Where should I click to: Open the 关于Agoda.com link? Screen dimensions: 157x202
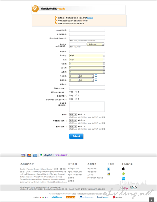[73, 169]
